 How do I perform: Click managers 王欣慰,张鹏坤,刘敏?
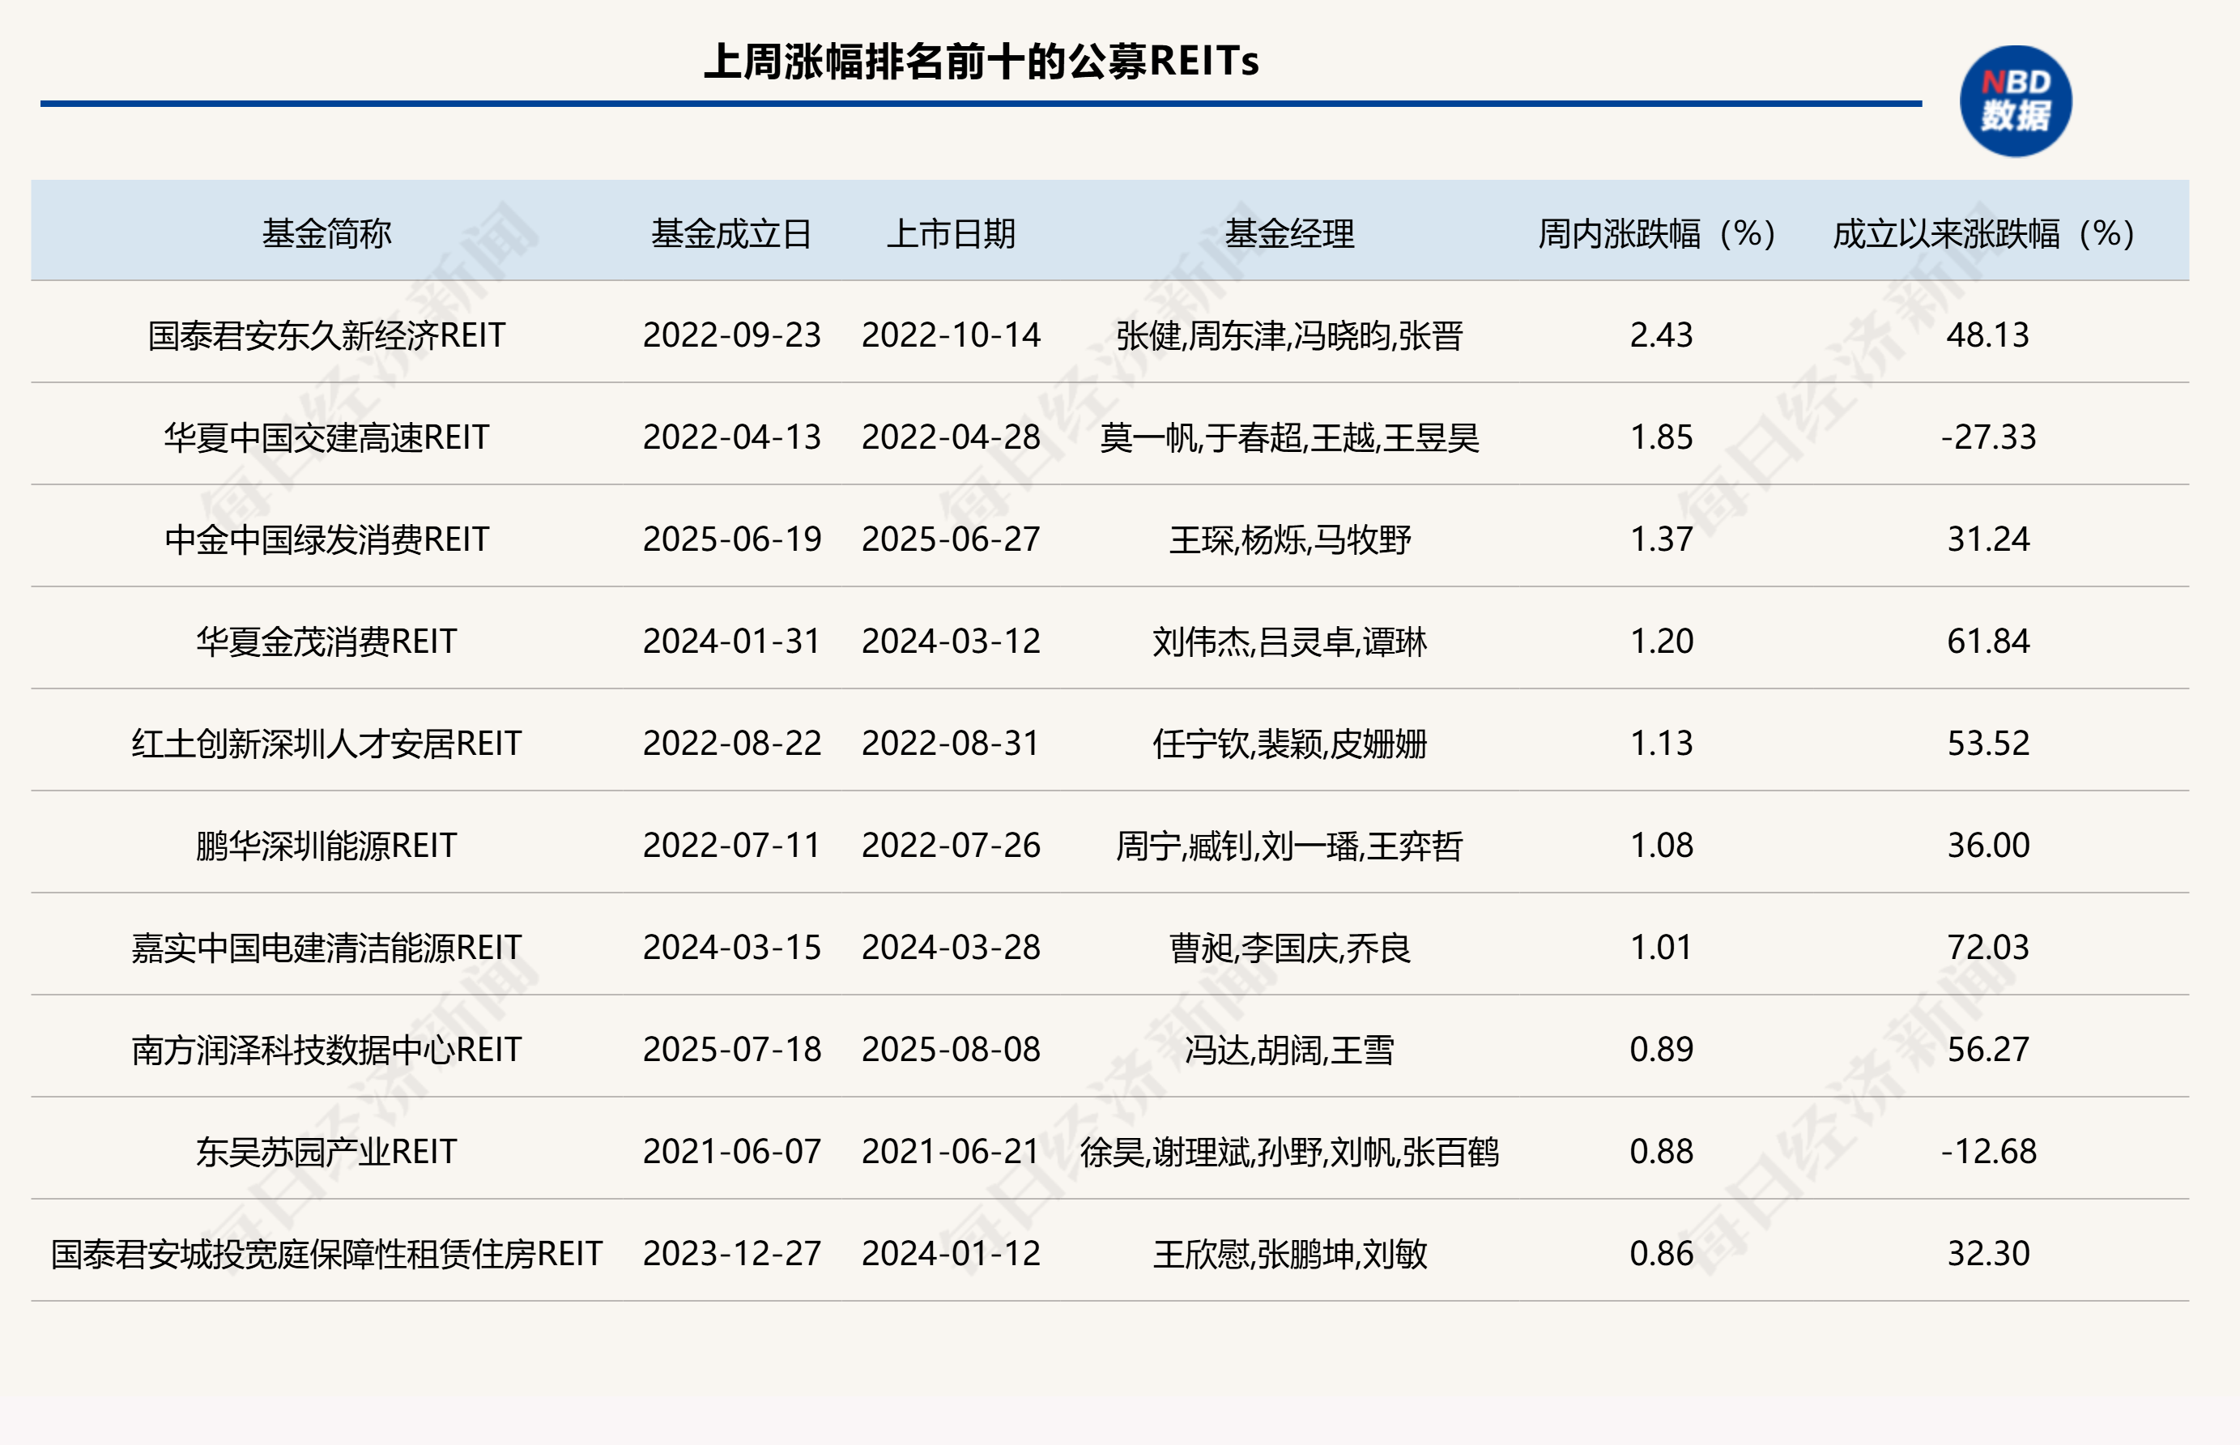1290,1255
